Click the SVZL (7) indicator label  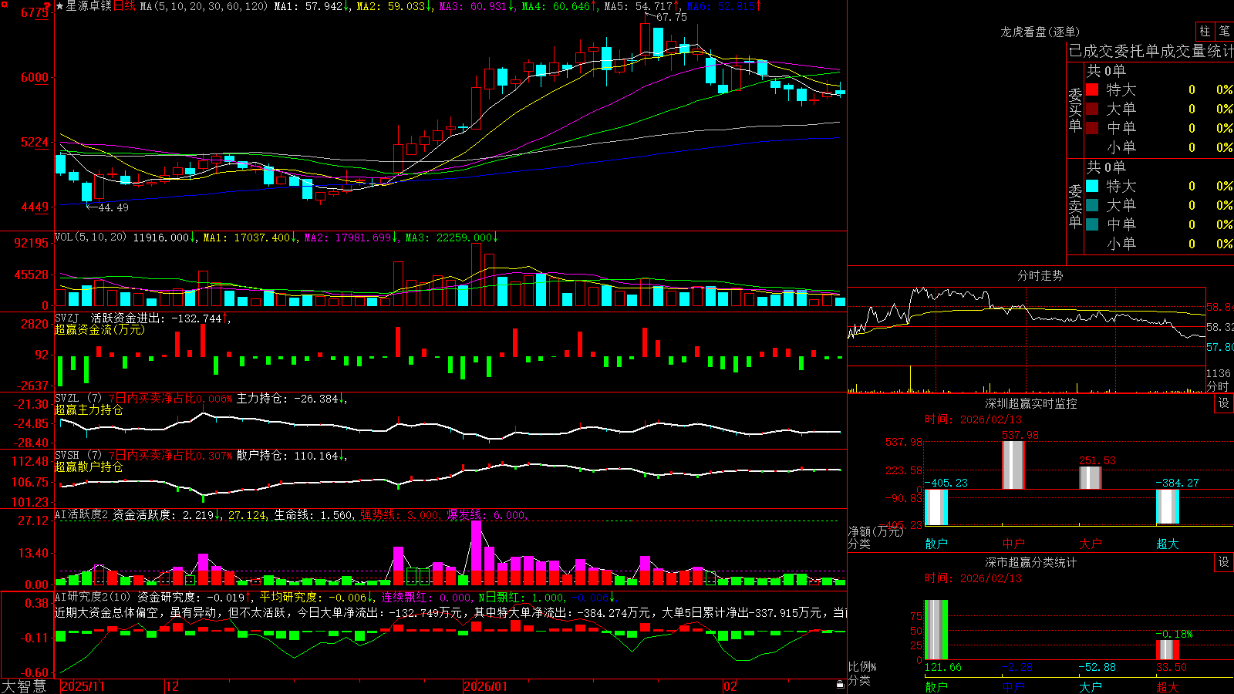click(x=78, y=398)
